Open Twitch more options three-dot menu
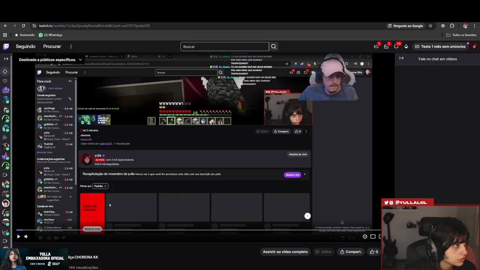The image size is (480, 270). 71,46
